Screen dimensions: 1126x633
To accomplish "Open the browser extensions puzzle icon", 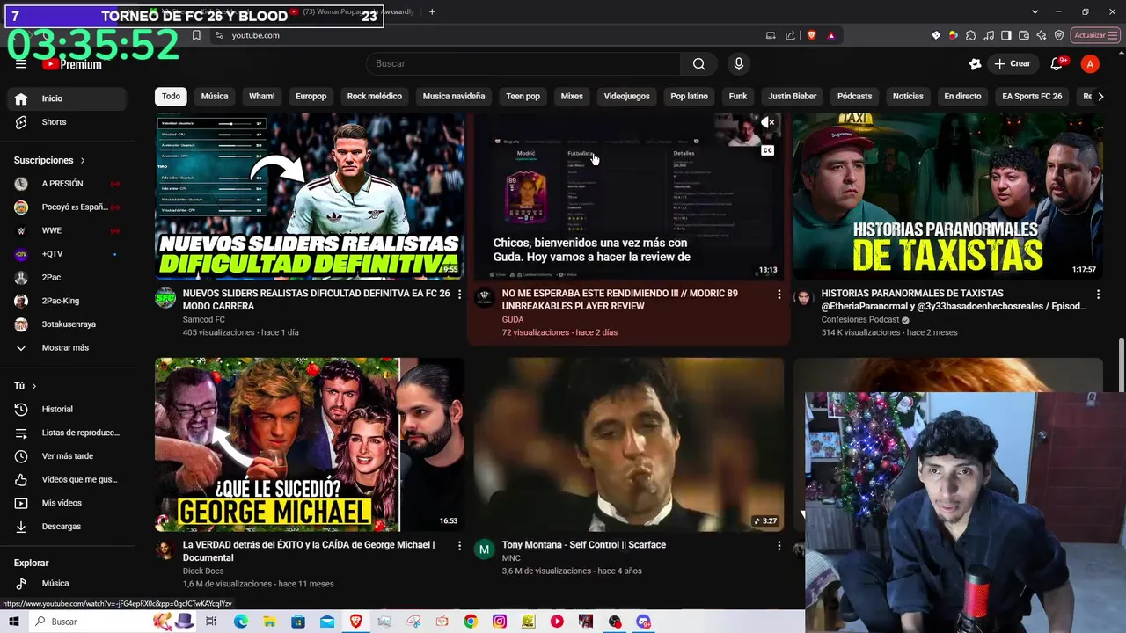I will 970,35.
